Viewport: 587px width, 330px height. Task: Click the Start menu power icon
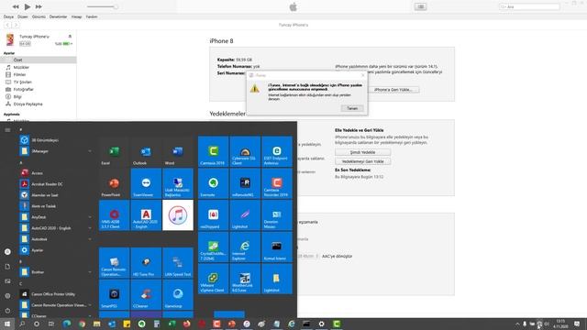[x=7, y=311]
